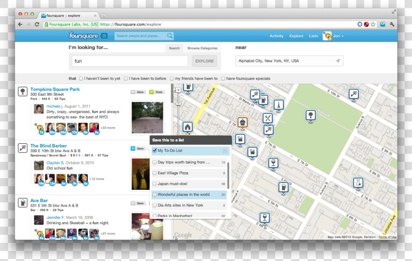The height and width of the screenshot is (261, 412).
Task: Click the map zoom in plus button
Action: coord(178,90)
